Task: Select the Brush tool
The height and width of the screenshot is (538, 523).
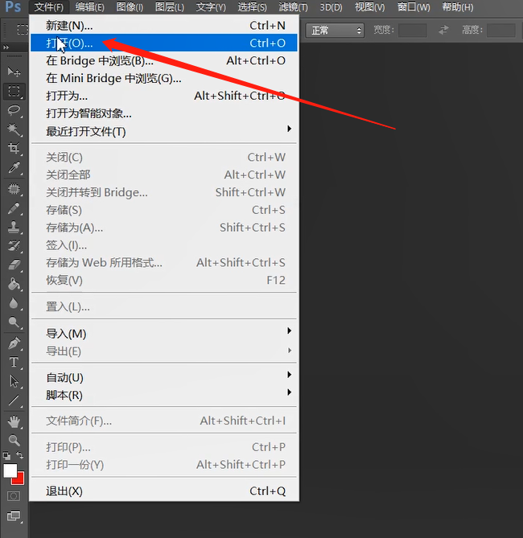Action: [x=14, y=208]
